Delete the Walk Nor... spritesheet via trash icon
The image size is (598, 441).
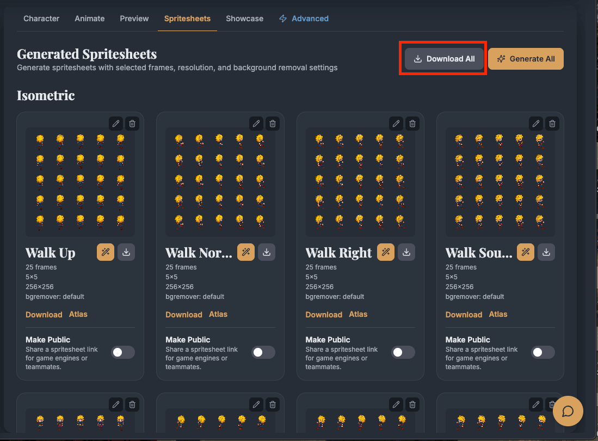tap(273, 124)
